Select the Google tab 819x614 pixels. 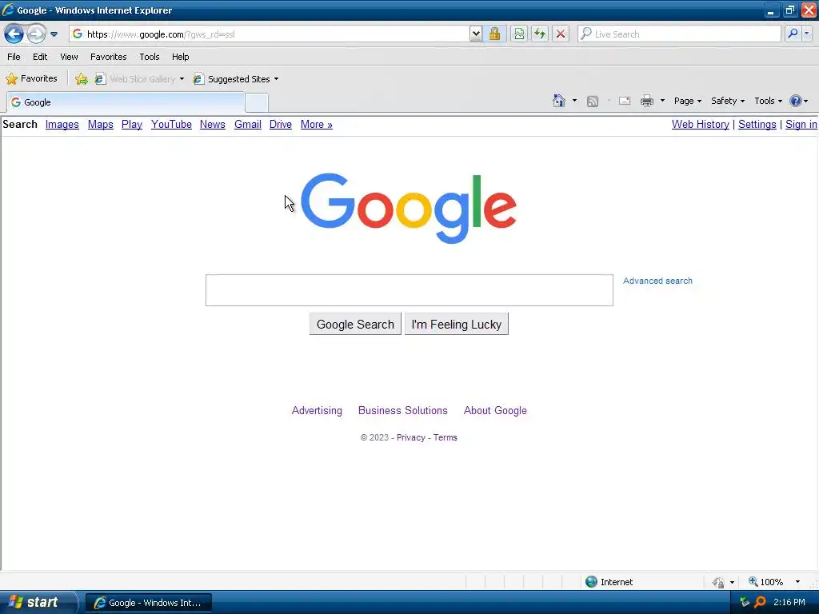tap(126, 102)
